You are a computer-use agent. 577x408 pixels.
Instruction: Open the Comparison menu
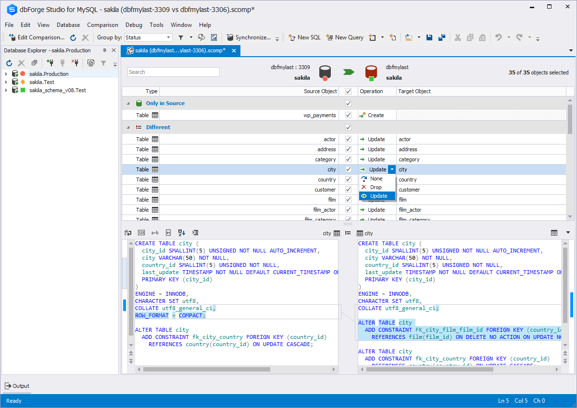(102, 25)
